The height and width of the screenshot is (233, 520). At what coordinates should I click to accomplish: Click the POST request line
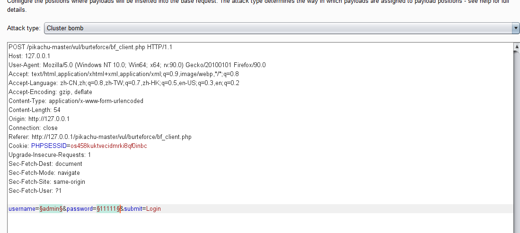[x=90, y=47]
